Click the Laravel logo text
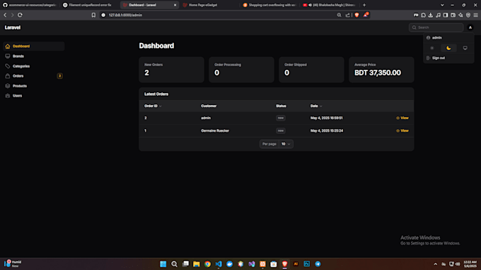 pyautogui.click(x=13, y=27)
